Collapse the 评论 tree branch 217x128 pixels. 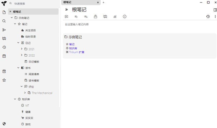click(22, 86)
